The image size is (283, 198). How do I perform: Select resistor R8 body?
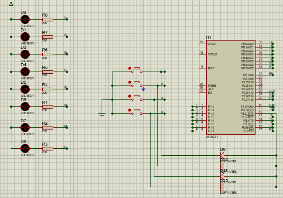point(48,20)
